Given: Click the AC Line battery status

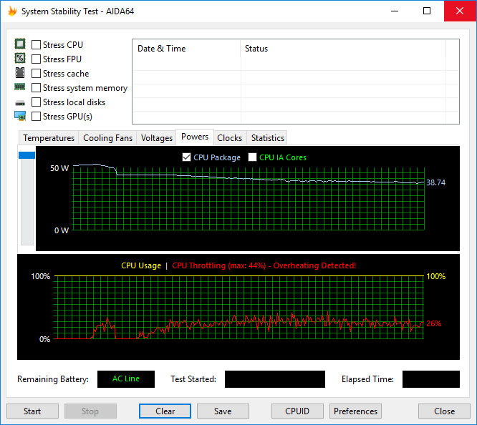Looking at the screenshot, I should point(126,378).
